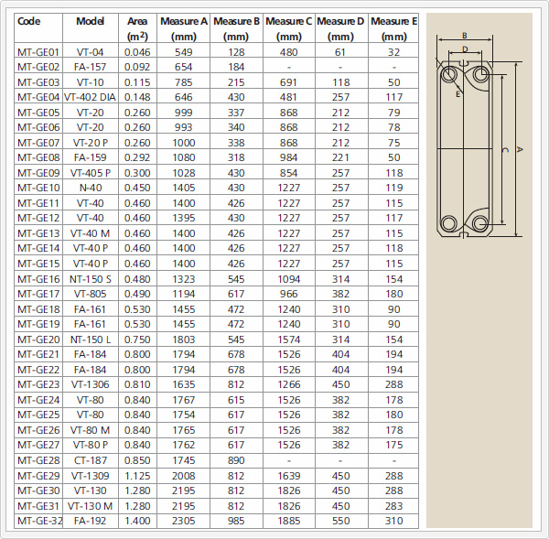Click Measure A value 1754
549x539 pixels.
[184, 415]
